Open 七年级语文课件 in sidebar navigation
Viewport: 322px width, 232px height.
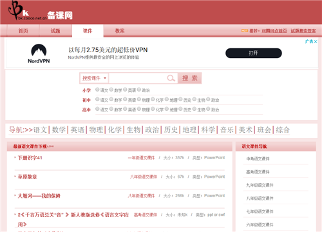[x=260, y=211]
